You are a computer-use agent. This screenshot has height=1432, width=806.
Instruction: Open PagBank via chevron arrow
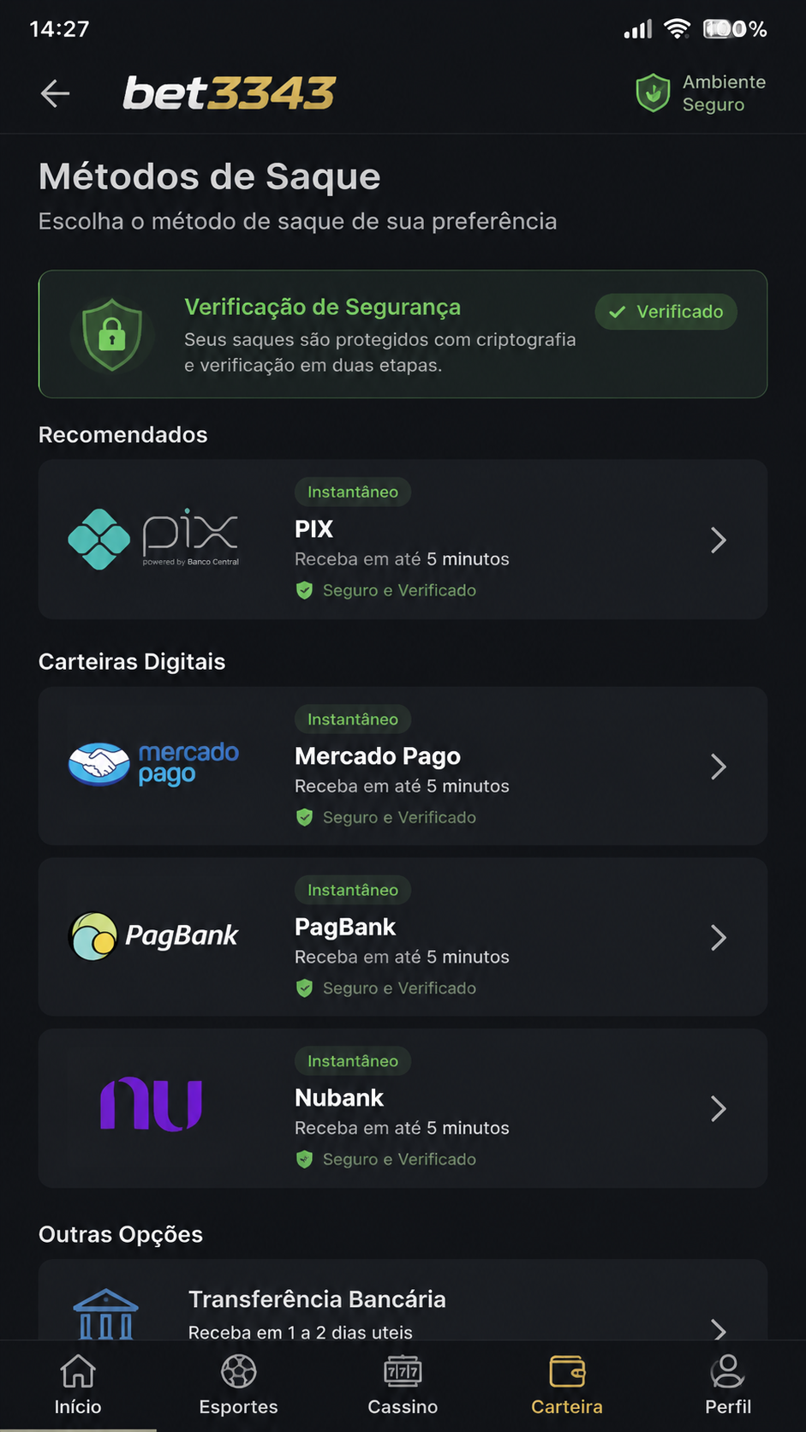pyautogui.click(x=719, y=938)
